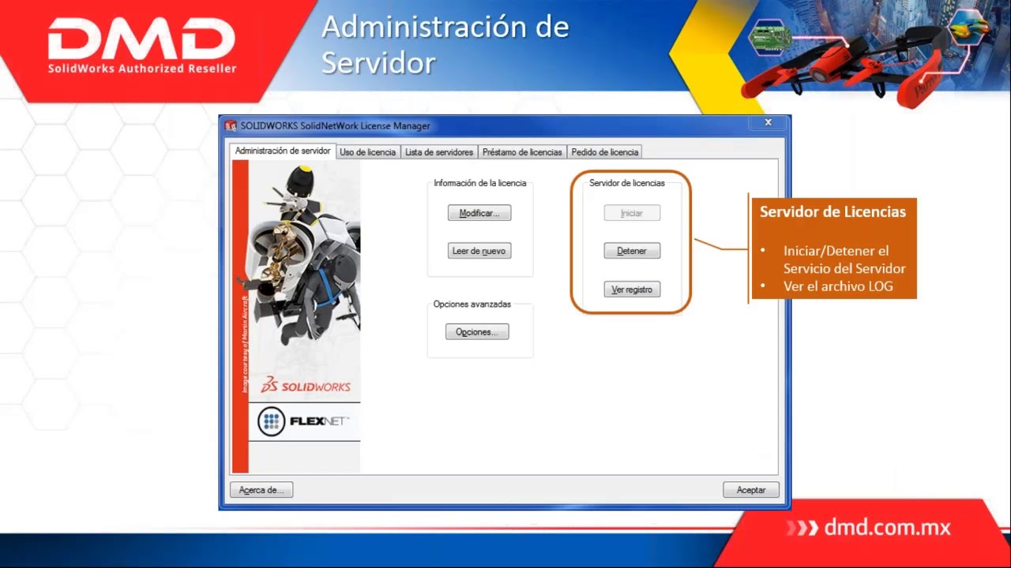Viewport: 1011px width, 568px height.
Task: Click the dmd.com.mx text
Action: coord(887,527)
